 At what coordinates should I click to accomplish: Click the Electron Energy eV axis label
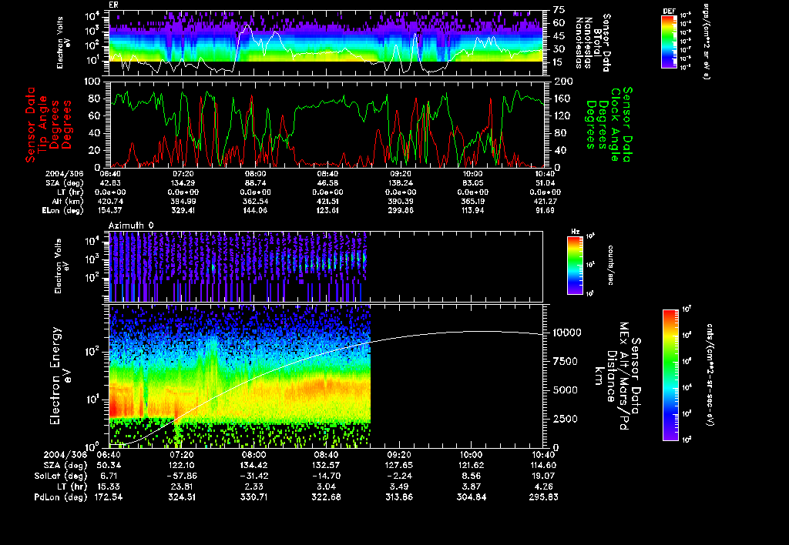pos(60,376)
